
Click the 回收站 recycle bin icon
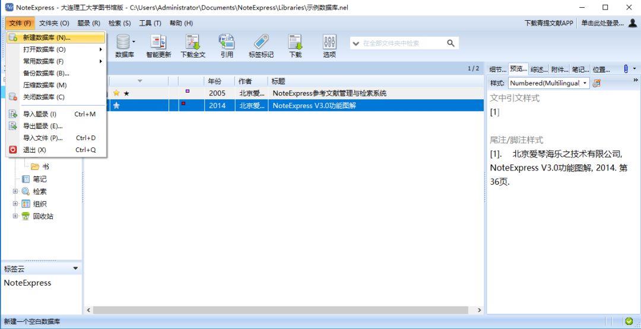pyautogui.click(x=26, y=216)
